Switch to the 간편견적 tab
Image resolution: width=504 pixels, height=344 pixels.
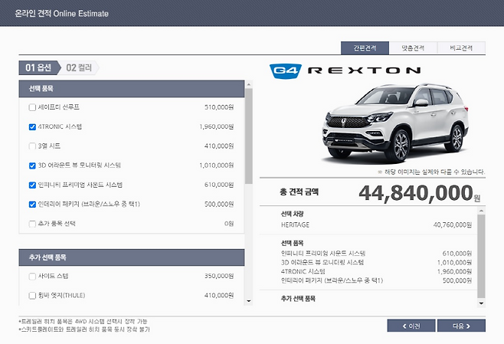(x=365, y=48)
